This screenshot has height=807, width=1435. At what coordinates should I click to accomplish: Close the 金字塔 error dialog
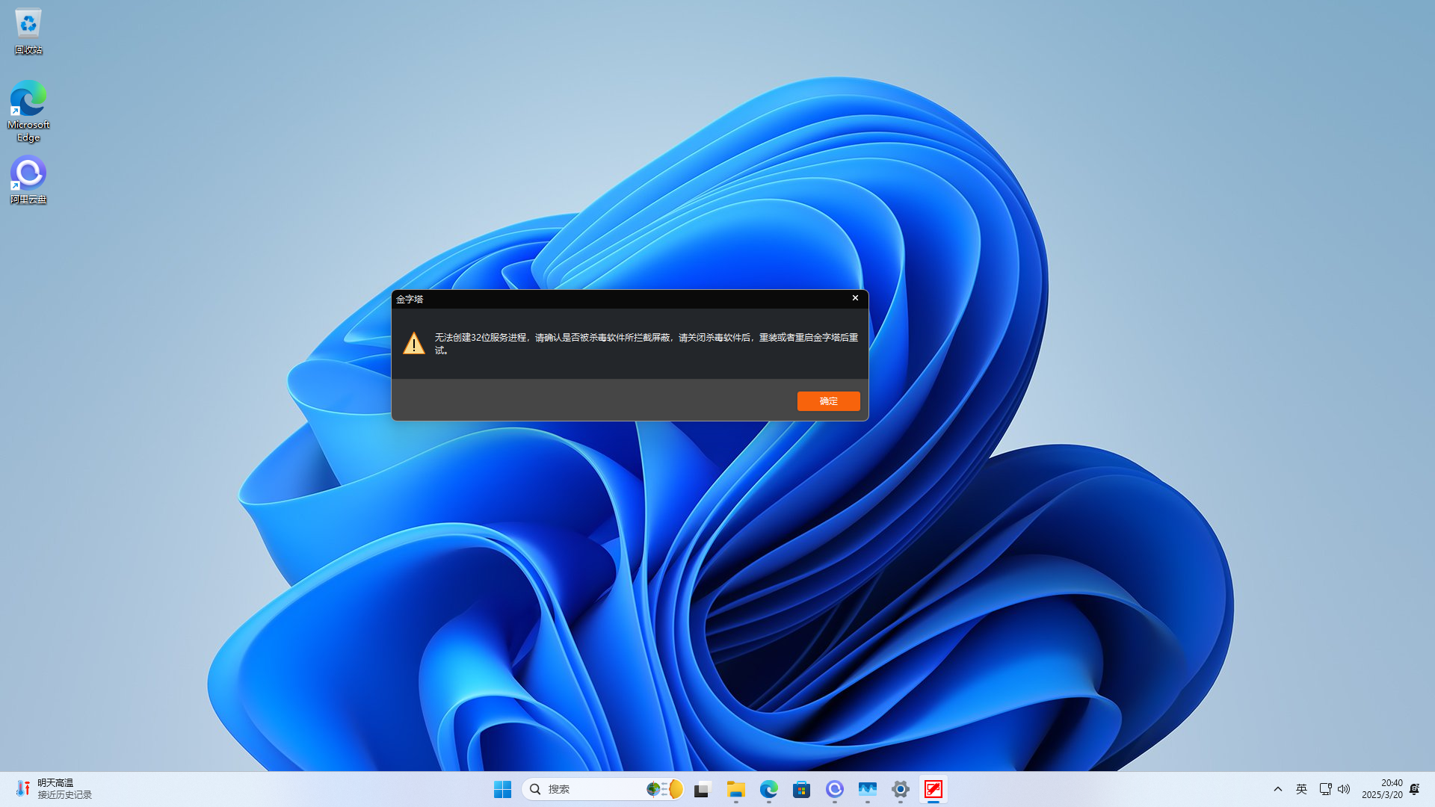(x=855, y=298)
